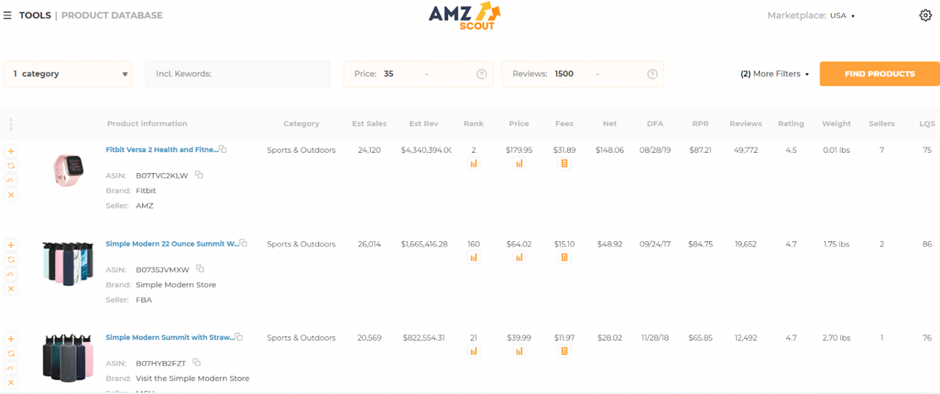Select the RPR value $65.85
Viewport: 940px width, 394px height.
[x=700, y=338]
